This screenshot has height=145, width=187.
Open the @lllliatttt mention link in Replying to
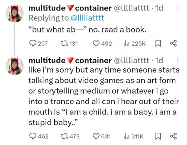coord(87,18)
